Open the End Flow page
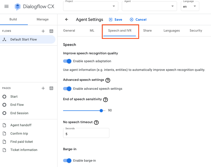Viewport: 211px width, 167px height. pos(17,105)
